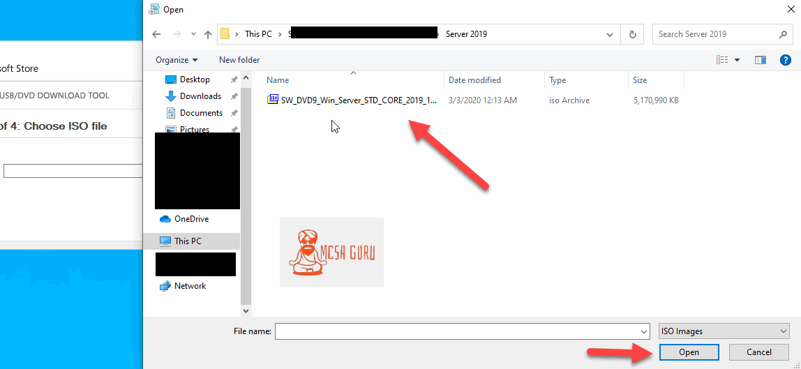Click date 3/3/2020 12:13 AM
The image size is (801, 369).
(x=483, y=100)
